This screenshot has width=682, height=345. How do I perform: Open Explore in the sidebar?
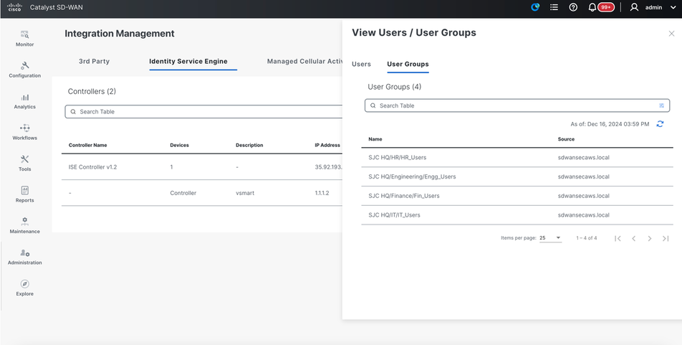pyautogui.click(x=25, y=288)
